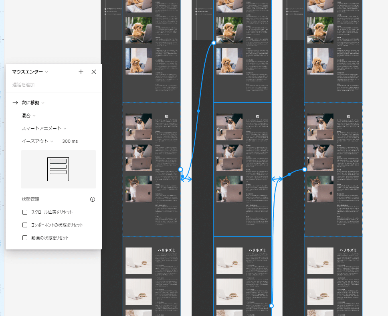Click the animation preview box
Screen dimensions: 388x316
pyautogui.click(x=59, y=169)
